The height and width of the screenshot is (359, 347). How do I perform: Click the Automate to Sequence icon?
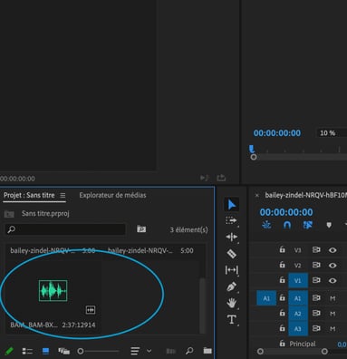pos(171,351)
